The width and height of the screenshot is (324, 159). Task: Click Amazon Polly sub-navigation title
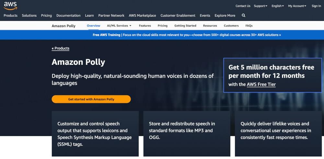coord(64,26)
